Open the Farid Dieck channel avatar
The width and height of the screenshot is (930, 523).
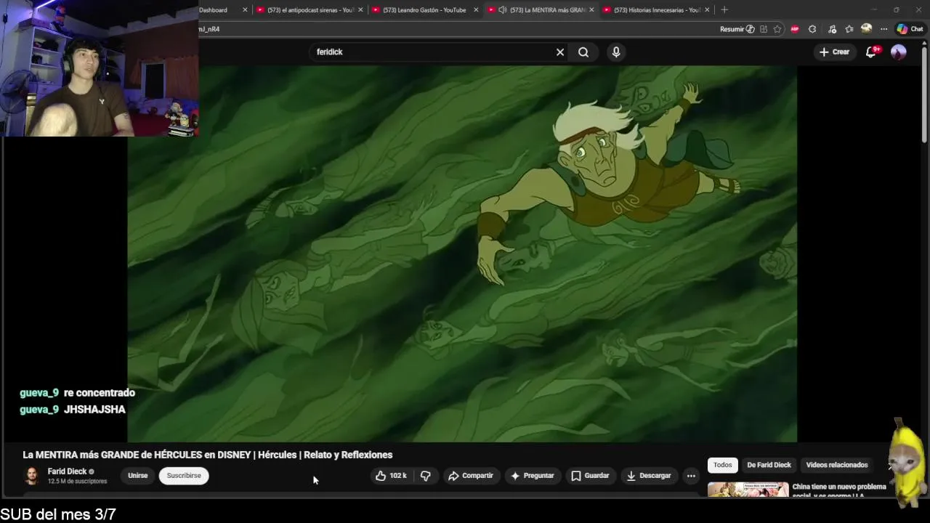(x=32, y=476)
